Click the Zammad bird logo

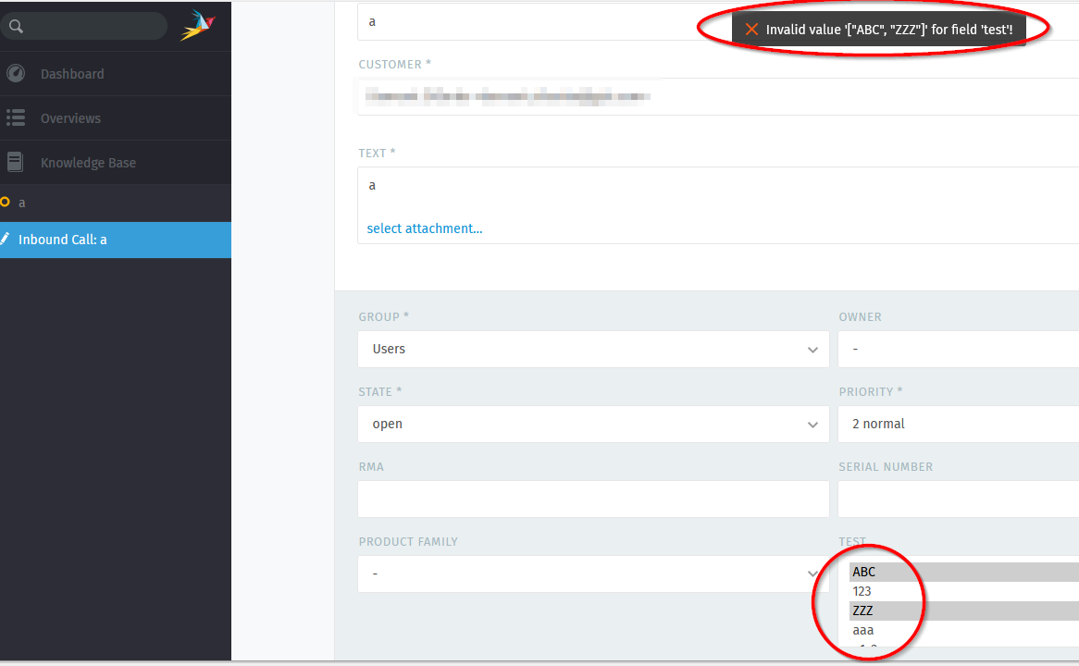click(198, 26)
